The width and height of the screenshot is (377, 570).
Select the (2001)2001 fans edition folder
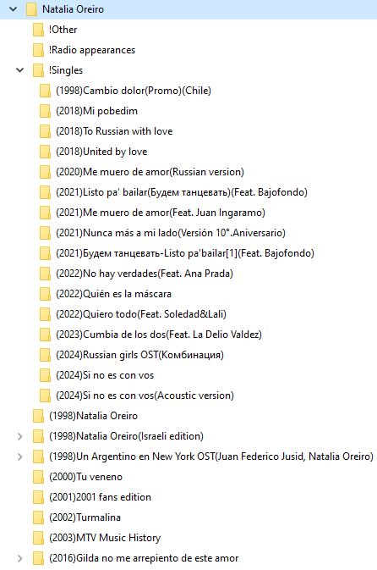click(x=100, y=497)
